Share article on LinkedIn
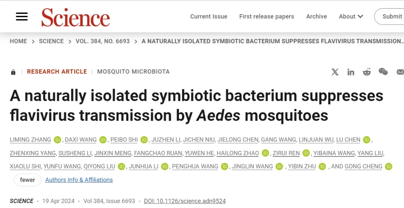The height and width of the screenshot is (208, 404). [x=351, y=72]
